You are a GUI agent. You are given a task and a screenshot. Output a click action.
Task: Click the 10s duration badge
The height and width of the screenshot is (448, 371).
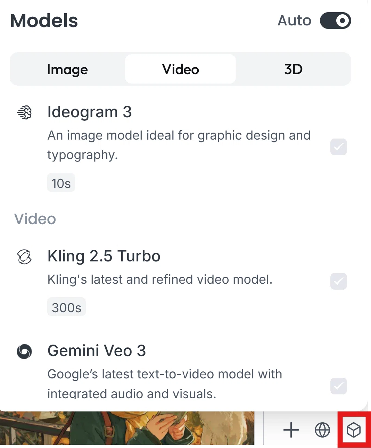click(x=61, y=183)
